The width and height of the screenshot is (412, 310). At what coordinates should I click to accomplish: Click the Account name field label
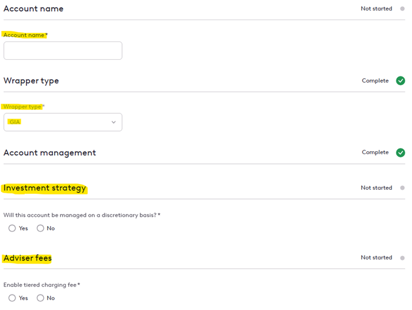pyautogui.click(x=24, y=35)
